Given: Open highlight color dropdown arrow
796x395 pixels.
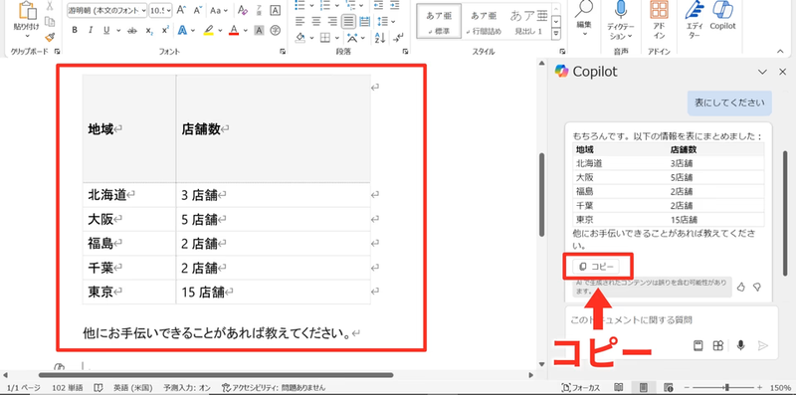Looking at the screenshot, I should click(x=220, y=31).
